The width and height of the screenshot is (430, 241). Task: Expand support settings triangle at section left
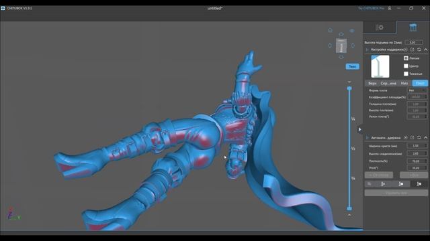pyautogui.click(x=367, y=50)
